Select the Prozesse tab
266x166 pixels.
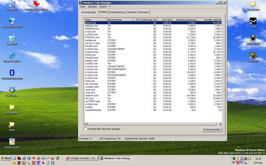point(103,12)
